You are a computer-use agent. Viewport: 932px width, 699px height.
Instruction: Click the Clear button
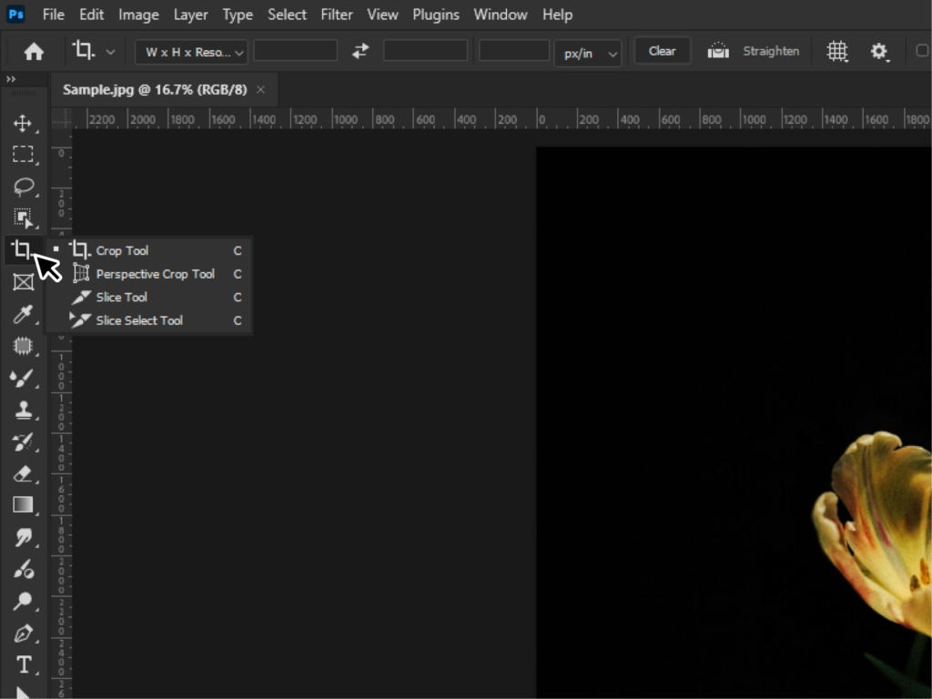pyautogui.click(x=662, y=50)
